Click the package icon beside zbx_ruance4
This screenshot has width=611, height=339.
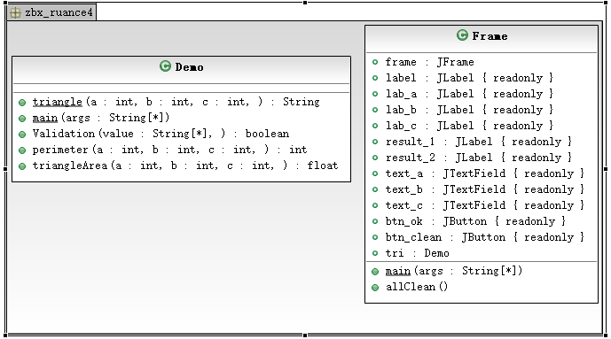point(15,12)
